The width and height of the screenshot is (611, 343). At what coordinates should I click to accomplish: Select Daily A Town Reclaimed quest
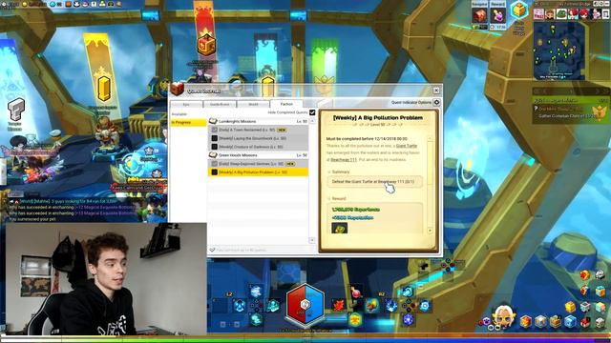258,130
